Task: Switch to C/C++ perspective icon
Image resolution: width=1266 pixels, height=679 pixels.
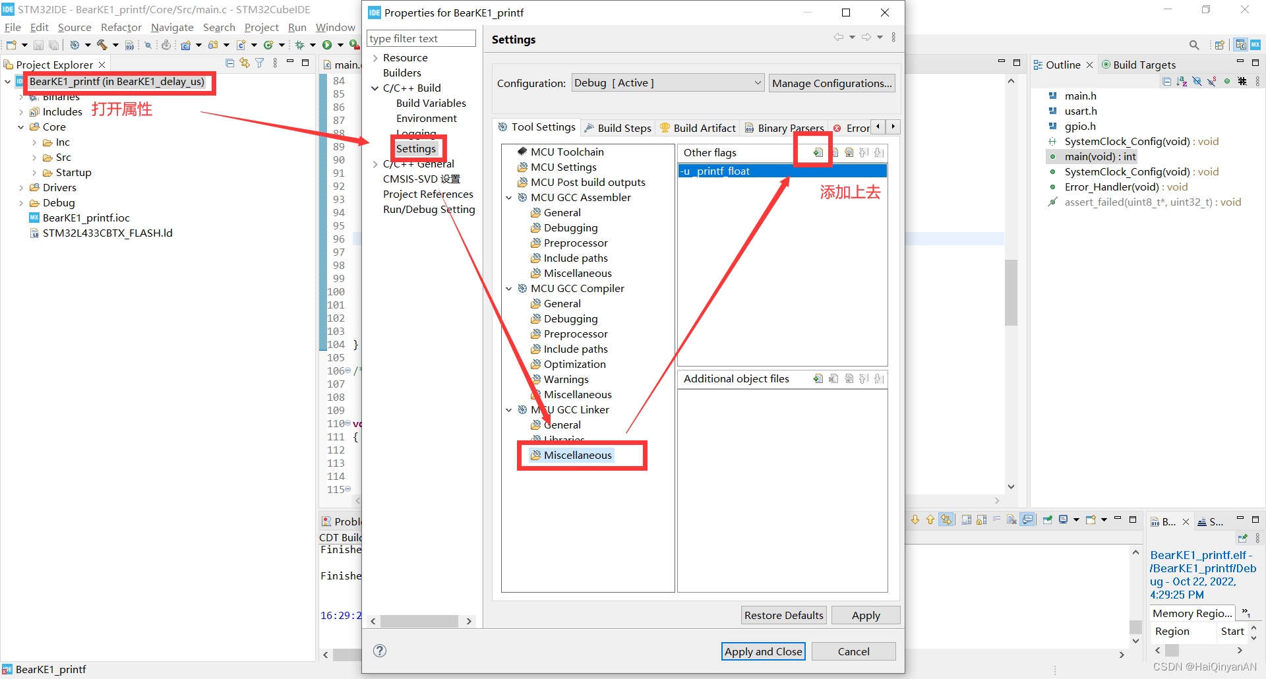Action: [x=1241, y=45]
